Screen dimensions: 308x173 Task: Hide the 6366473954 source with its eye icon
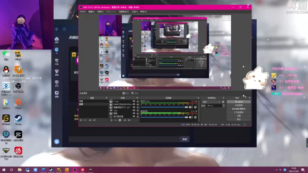click(x=134, y=104)
